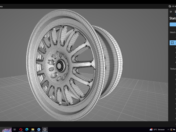Expand the hidden system tray icons chevron
The image size is (176, 132).
coord(168,129)
